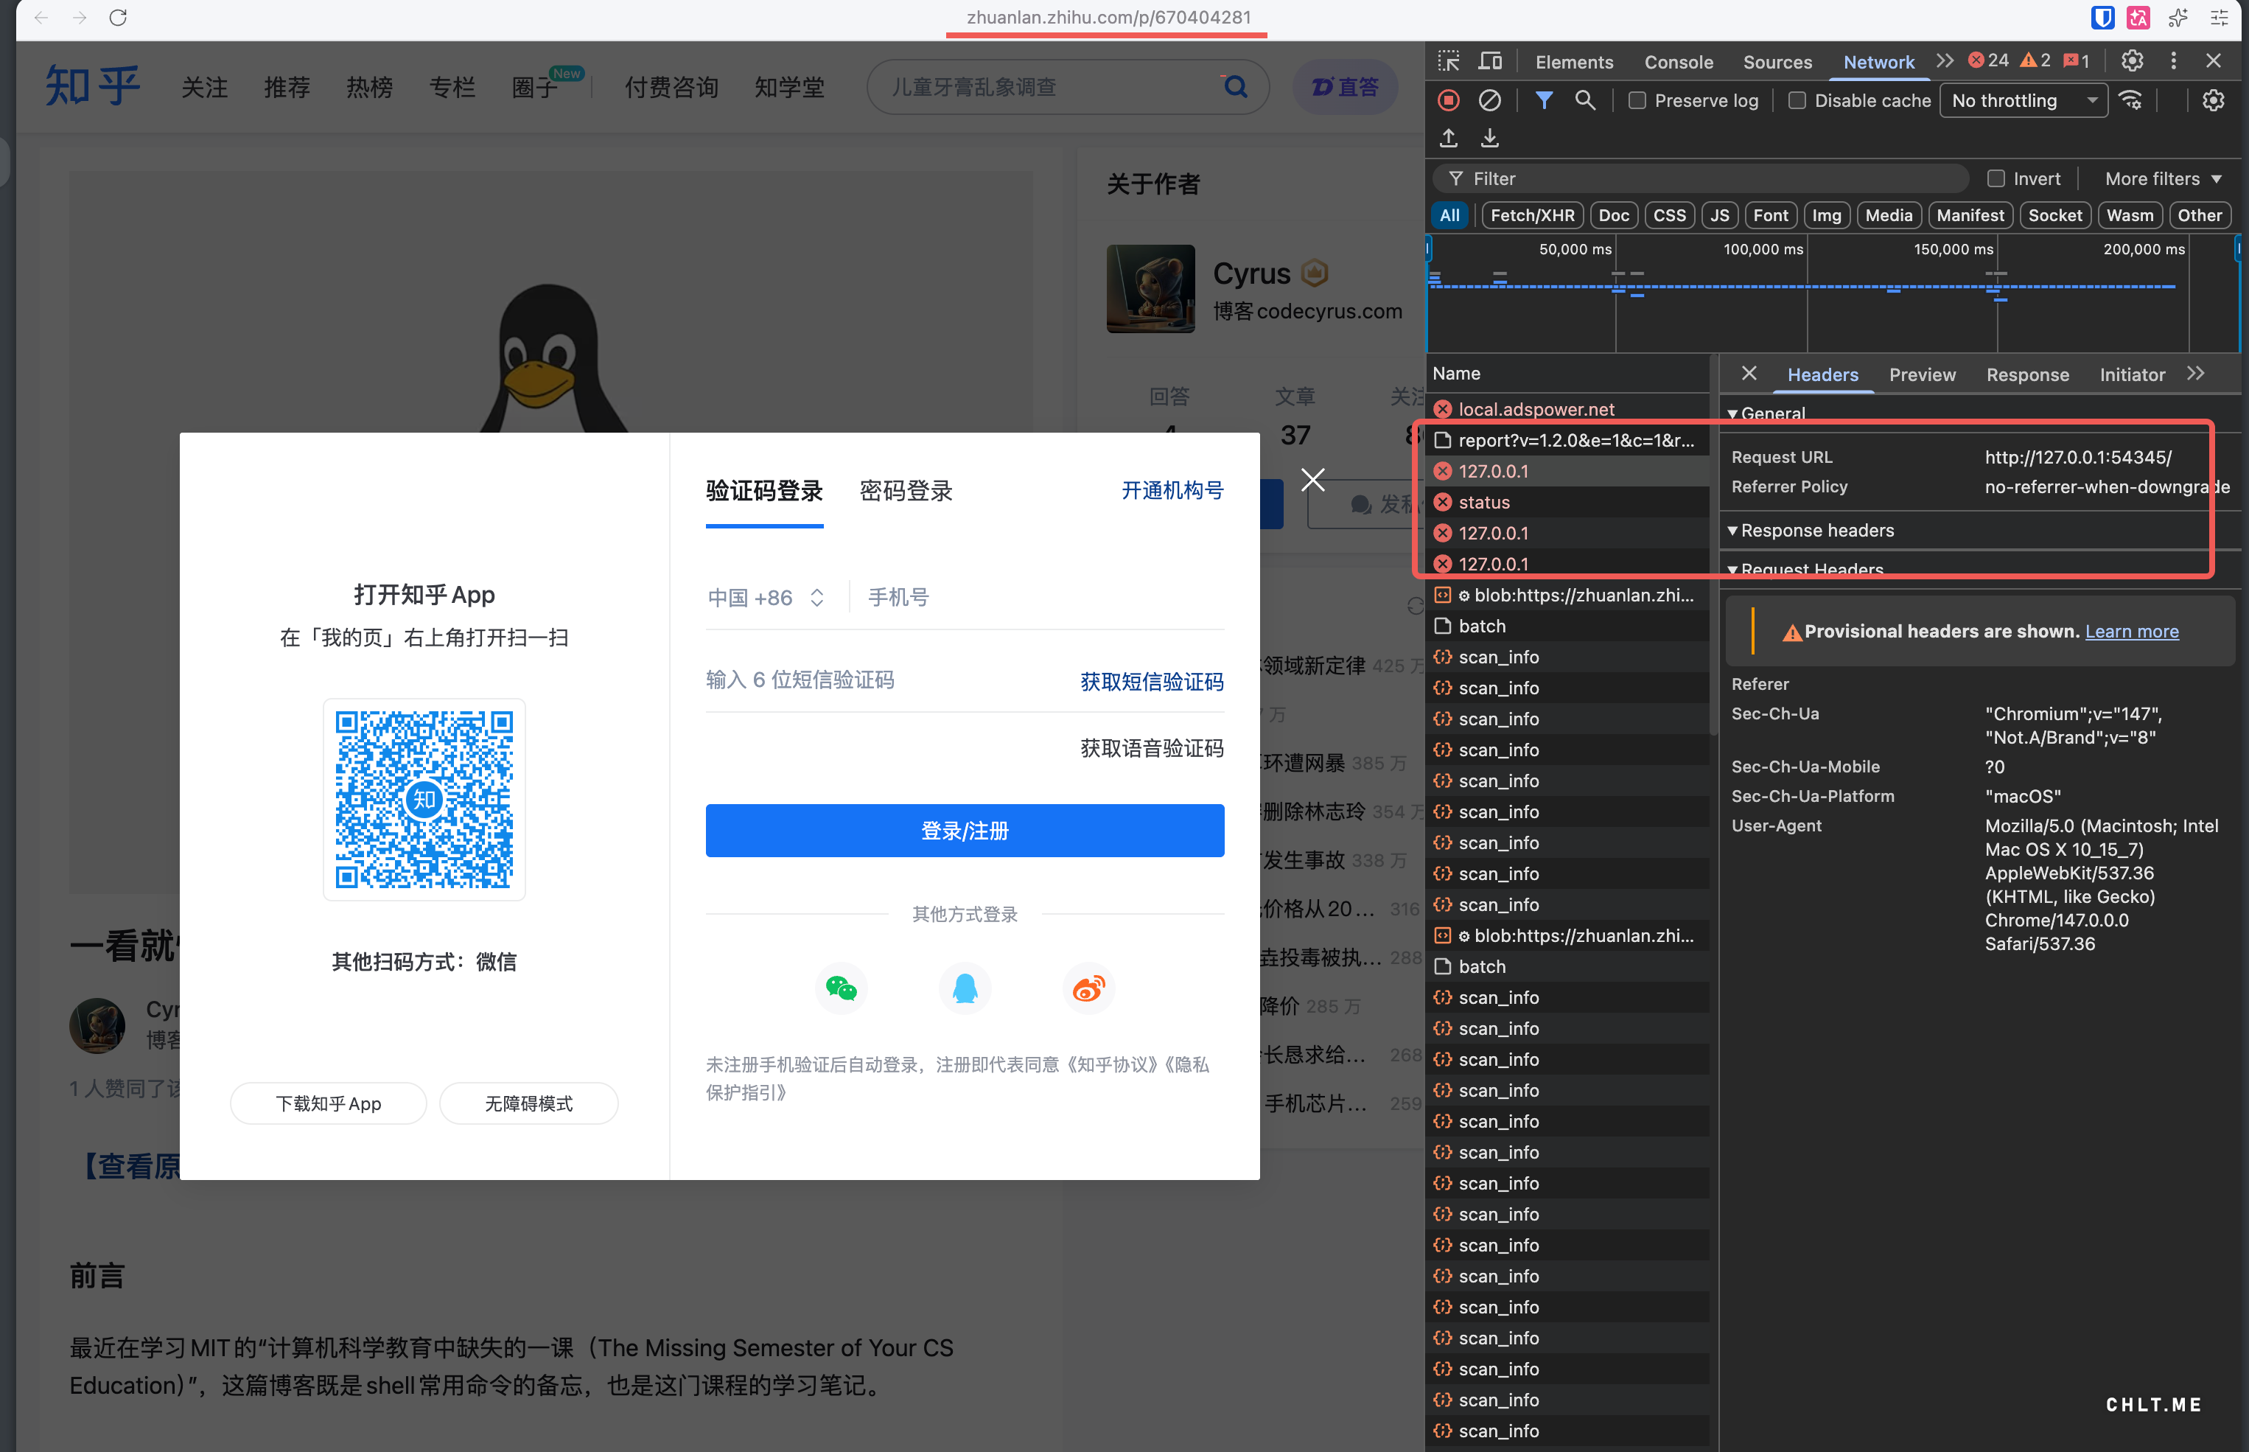Toggle the Fetch/XHR filter
This screenshot has width=2249, height=1452.
1533,216
